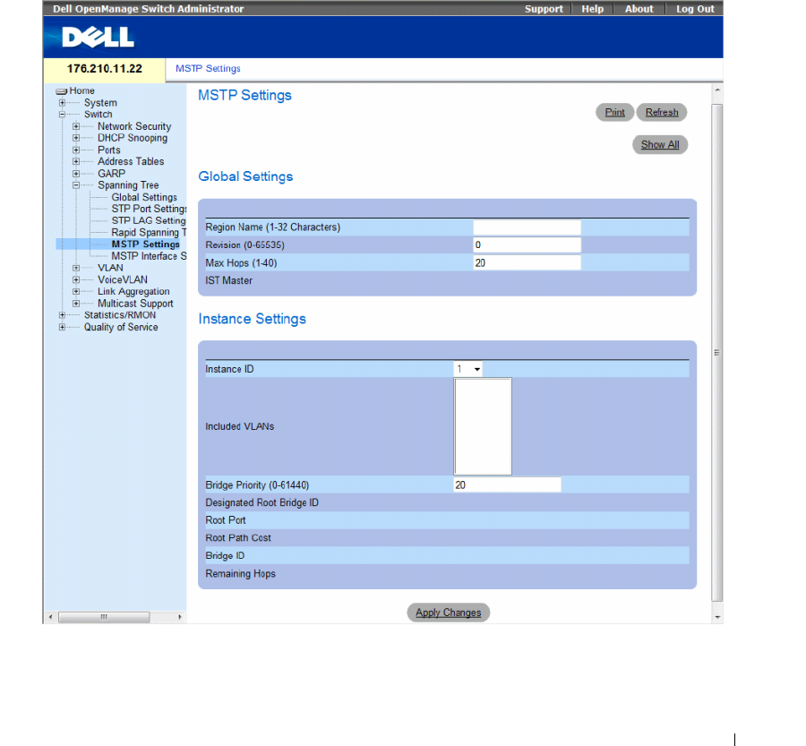Expand the Network Security node
The width and height of the screenshot is (806, 746).
tap(76, 126)
